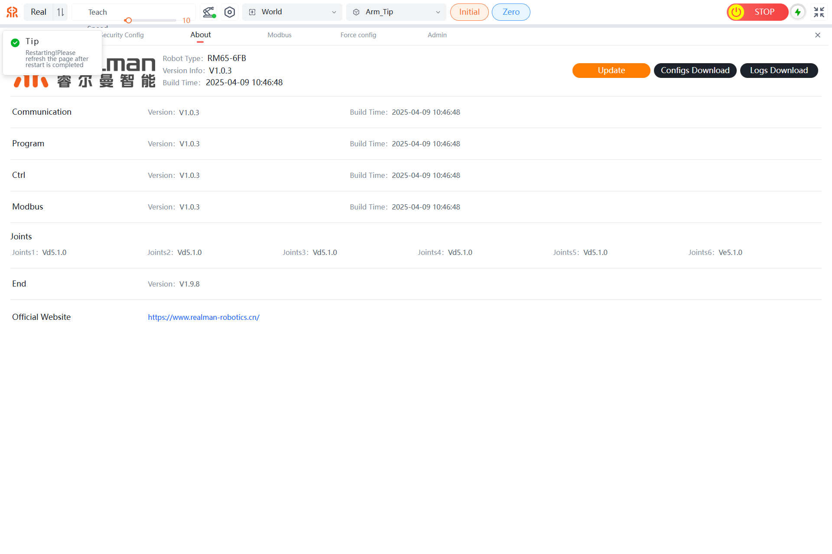The height and width of the screenshot is (554, 832).
Task: Click the Real mode button
Action: (x=39, y=12)
